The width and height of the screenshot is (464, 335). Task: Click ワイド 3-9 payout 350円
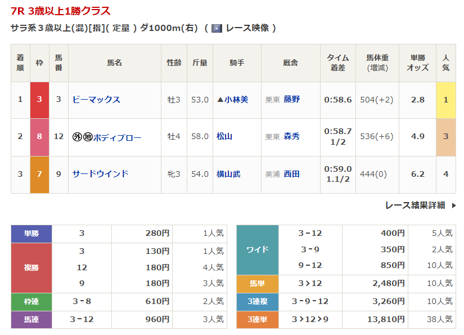coord(393,249)
